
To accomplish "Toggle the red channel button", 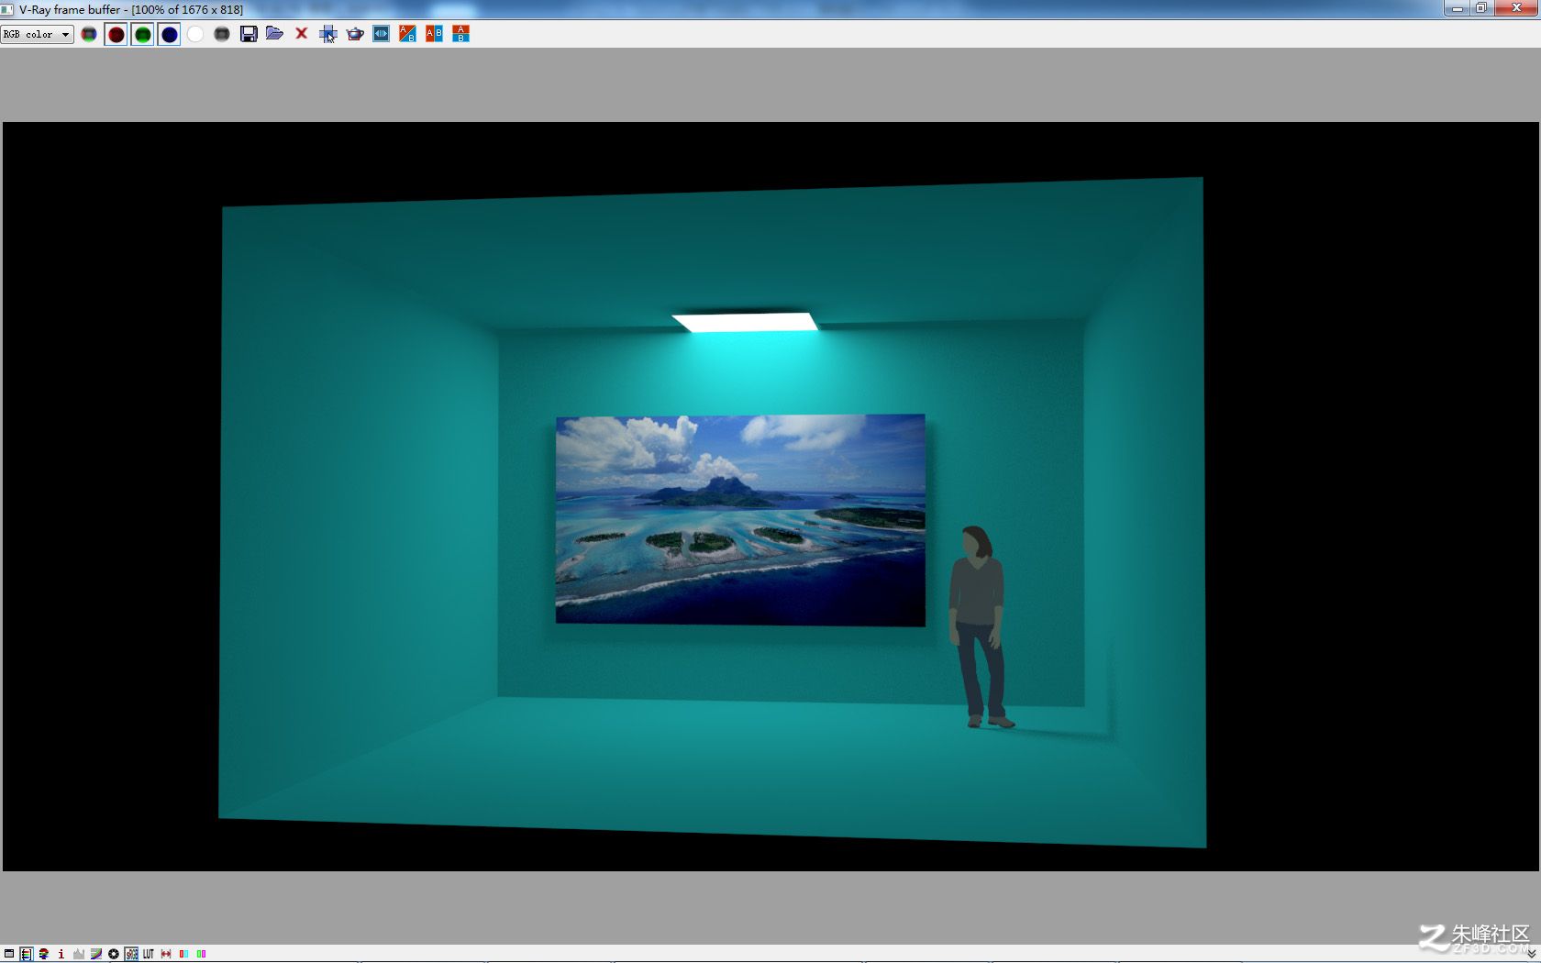I will pyautogui.click(x=116, y=34).
